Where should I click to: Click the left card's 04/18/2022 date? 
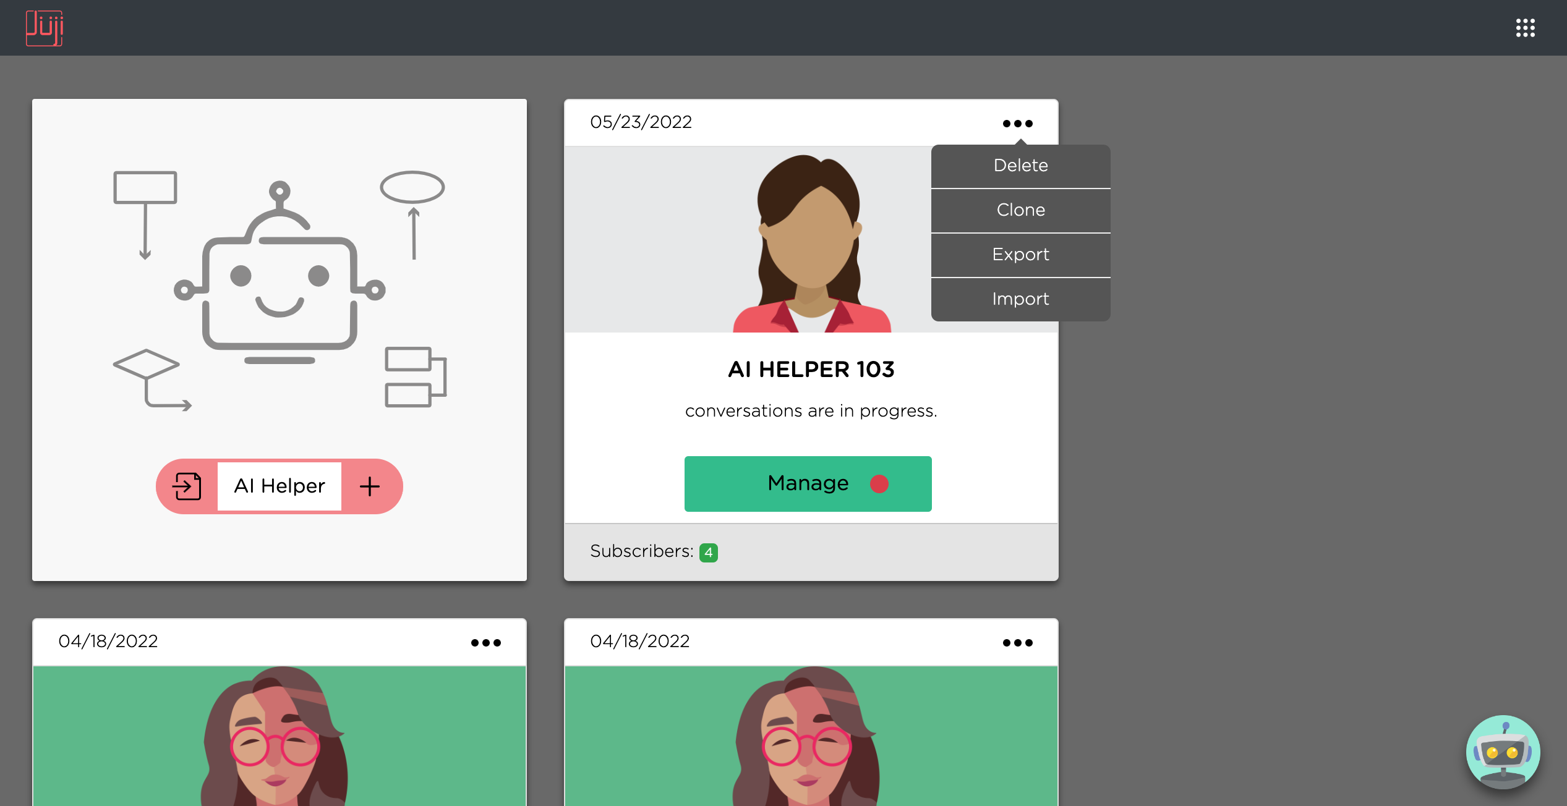108,642
